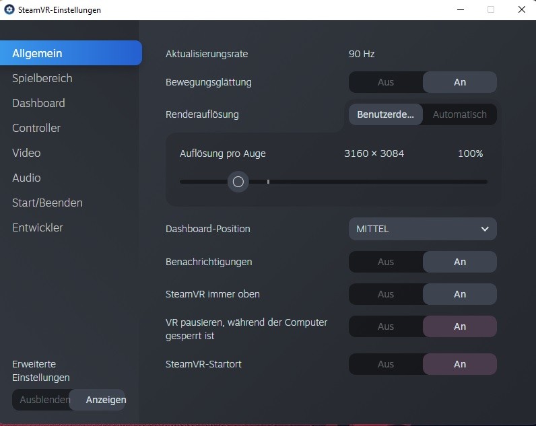
Task: Click the SteamVR logo icon in title bar
Action: (9, 9)
